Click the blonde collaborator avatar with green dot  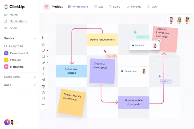coord(179,19)
